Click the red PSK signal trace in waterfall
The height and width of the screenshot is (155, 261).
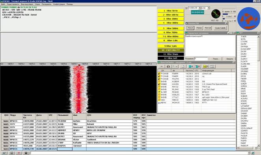78,89
